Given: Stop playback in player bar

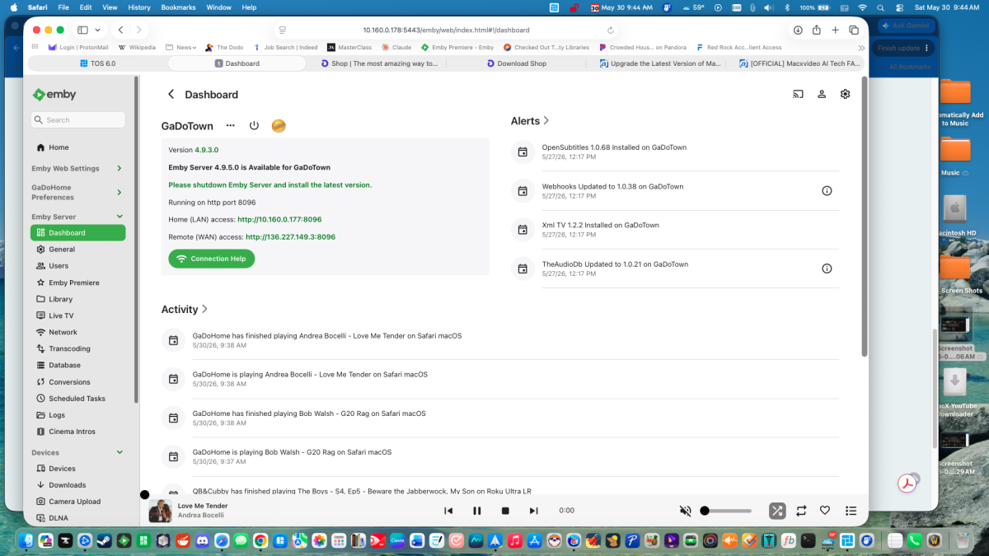Looking at the screenshot, I should click(505, 511).
